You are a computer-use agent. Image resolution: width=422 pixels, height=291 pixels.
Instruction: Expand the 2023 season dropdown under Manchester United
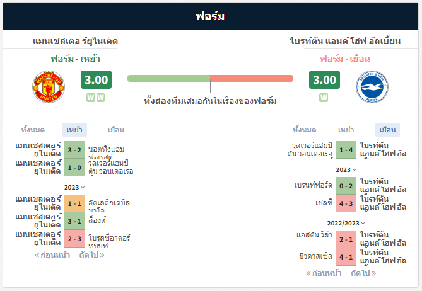74,187
